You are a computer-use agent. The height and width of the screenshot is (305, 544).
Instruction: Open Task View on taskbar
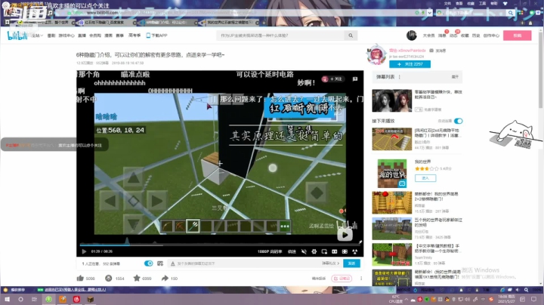[x=34, y=299]
